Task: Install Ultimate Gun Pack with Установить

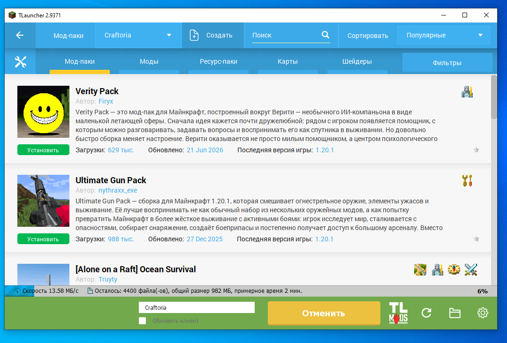Action: pos(43,239)
